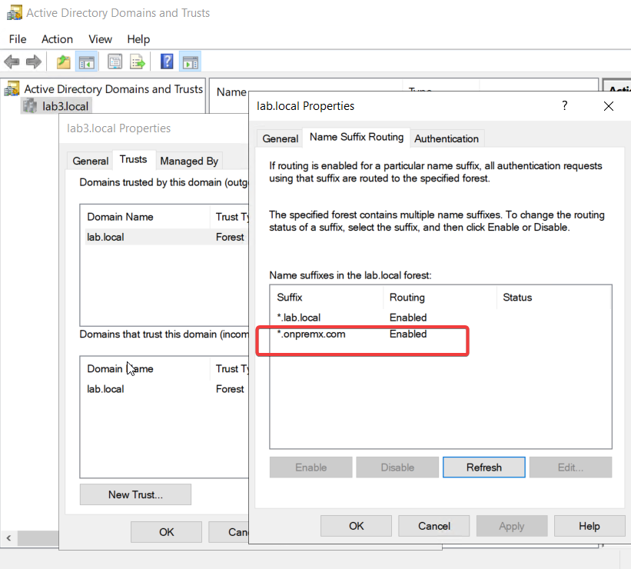The height and width of the screenshot is (569, 631).
Task: Click Enabled routing value for *.onpremx.com
Action: tap(407, 334)
